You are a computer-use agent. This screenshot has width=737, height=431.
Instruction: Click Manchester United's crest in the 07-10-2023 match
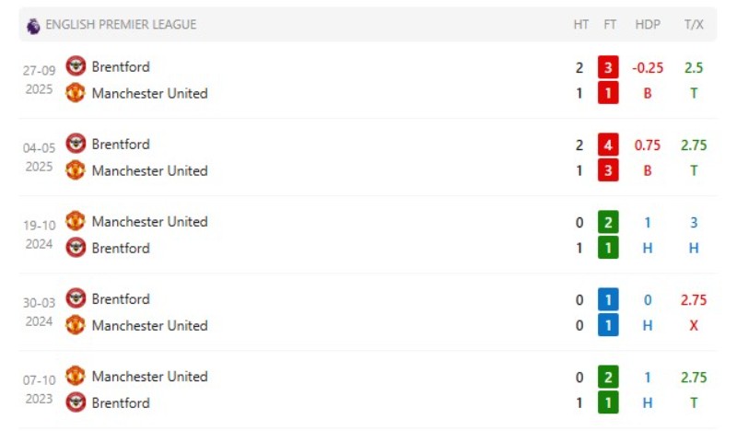pyautogui.click(x=76, y=375)
